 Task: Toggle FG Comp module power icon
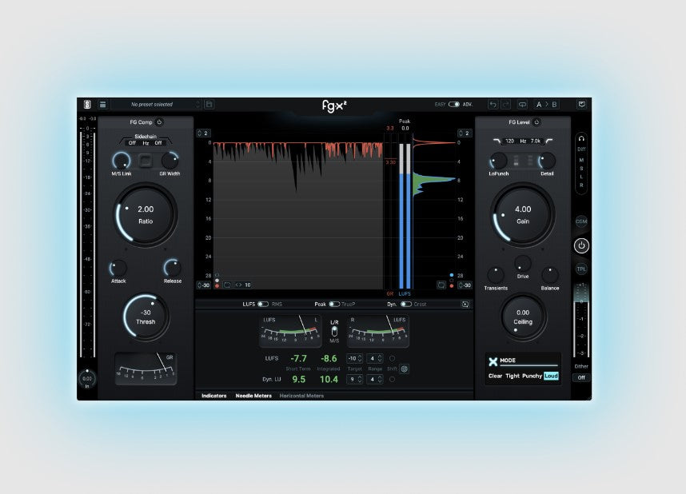[159, 122]
